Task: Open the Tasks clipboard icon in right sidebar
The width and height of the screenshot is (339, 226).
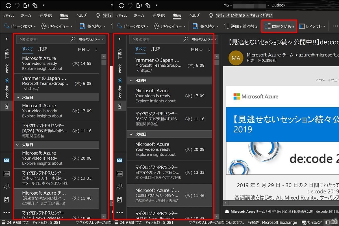Action: pos(119,199)
